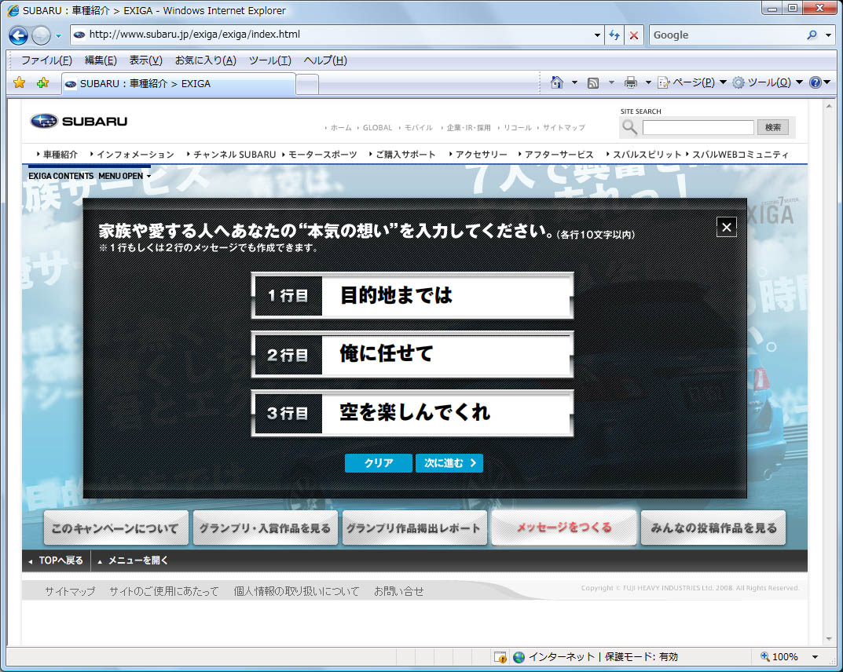Image resolution: width=843 pixels, height=672 pixels.
Task: Open the Home button dropdown arrow
Action: point(574,82)
